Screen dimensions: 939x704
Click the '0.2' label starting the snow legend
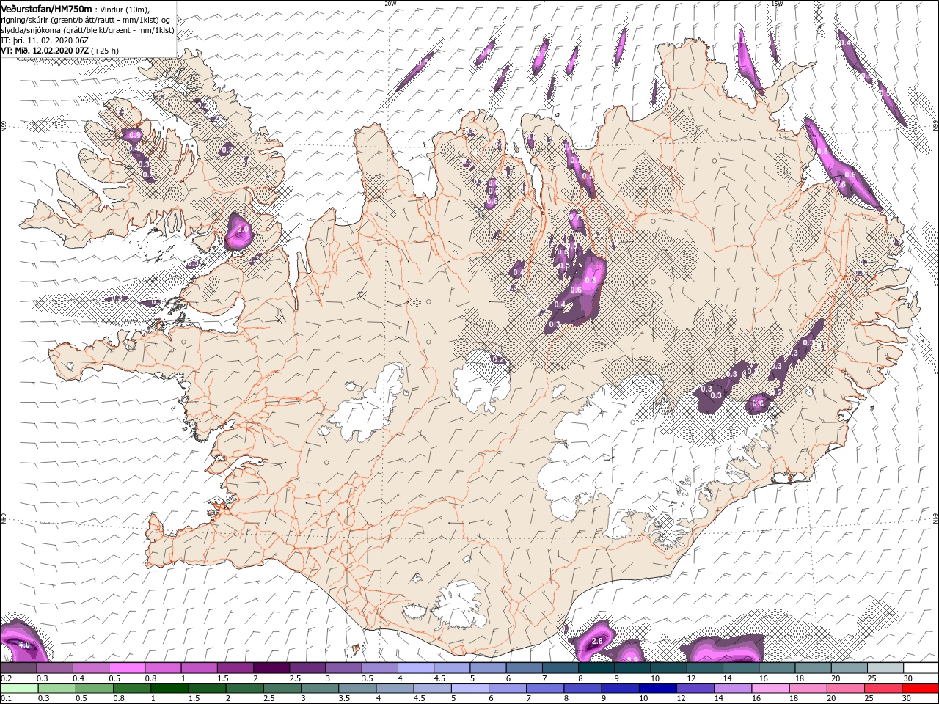pyautogui.click(x=7, y=679)
